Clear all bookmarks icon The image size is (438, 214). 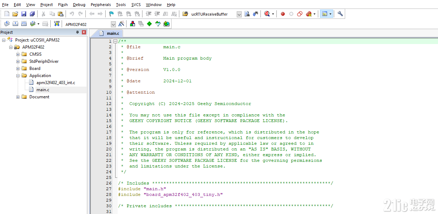[x=137, y=14]
